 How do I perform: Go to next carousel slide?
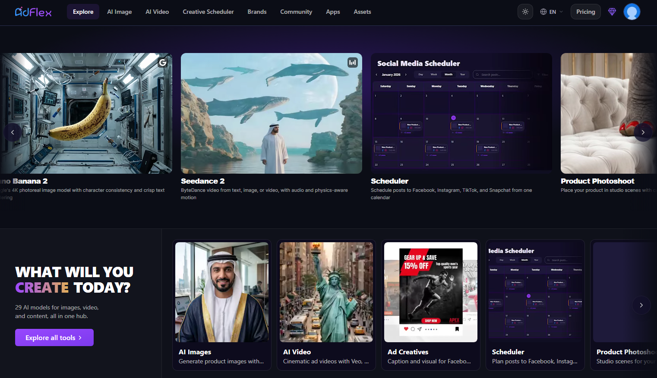(643, 132)
